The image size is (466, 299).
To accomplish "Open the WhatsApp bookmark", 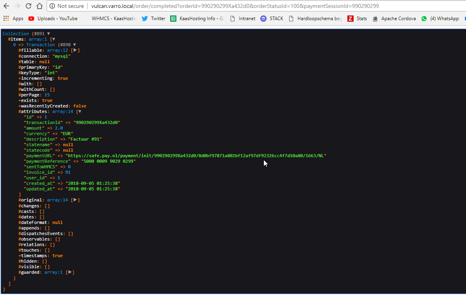I will click(440, 19).
